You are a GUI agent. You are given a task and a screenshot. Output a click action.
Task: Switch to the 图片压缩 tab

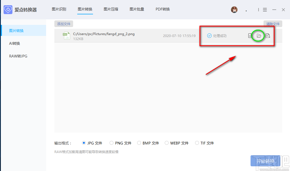(111, 9)
